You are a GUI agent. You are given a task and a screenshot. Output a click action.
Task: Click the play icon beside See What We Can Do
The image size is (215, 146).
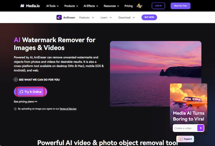click(x=15, y=79)
